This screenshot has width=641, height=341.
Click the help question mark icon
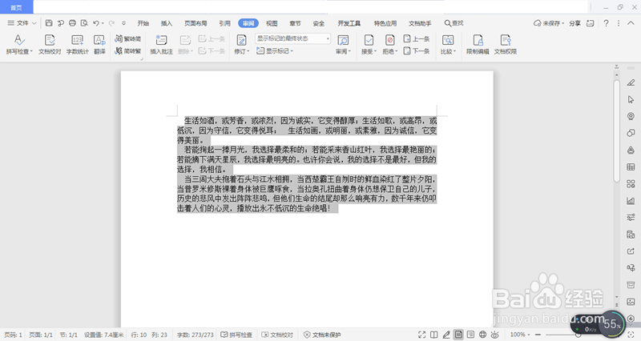(606, 23)
